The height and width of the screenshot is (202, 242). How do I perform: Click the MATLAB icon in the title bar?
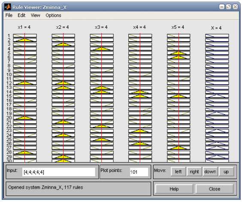pos(8,7)
